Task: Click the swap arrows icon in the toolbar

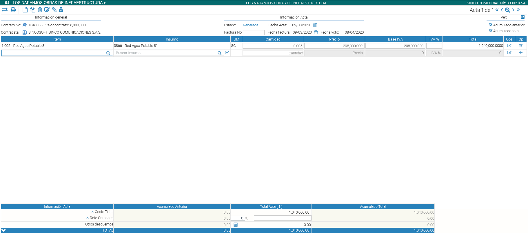Action: pos(5,10)
